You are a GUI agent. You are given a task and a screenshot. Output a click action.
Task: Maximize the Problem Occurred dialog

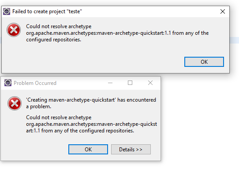(x=130, y=83)
